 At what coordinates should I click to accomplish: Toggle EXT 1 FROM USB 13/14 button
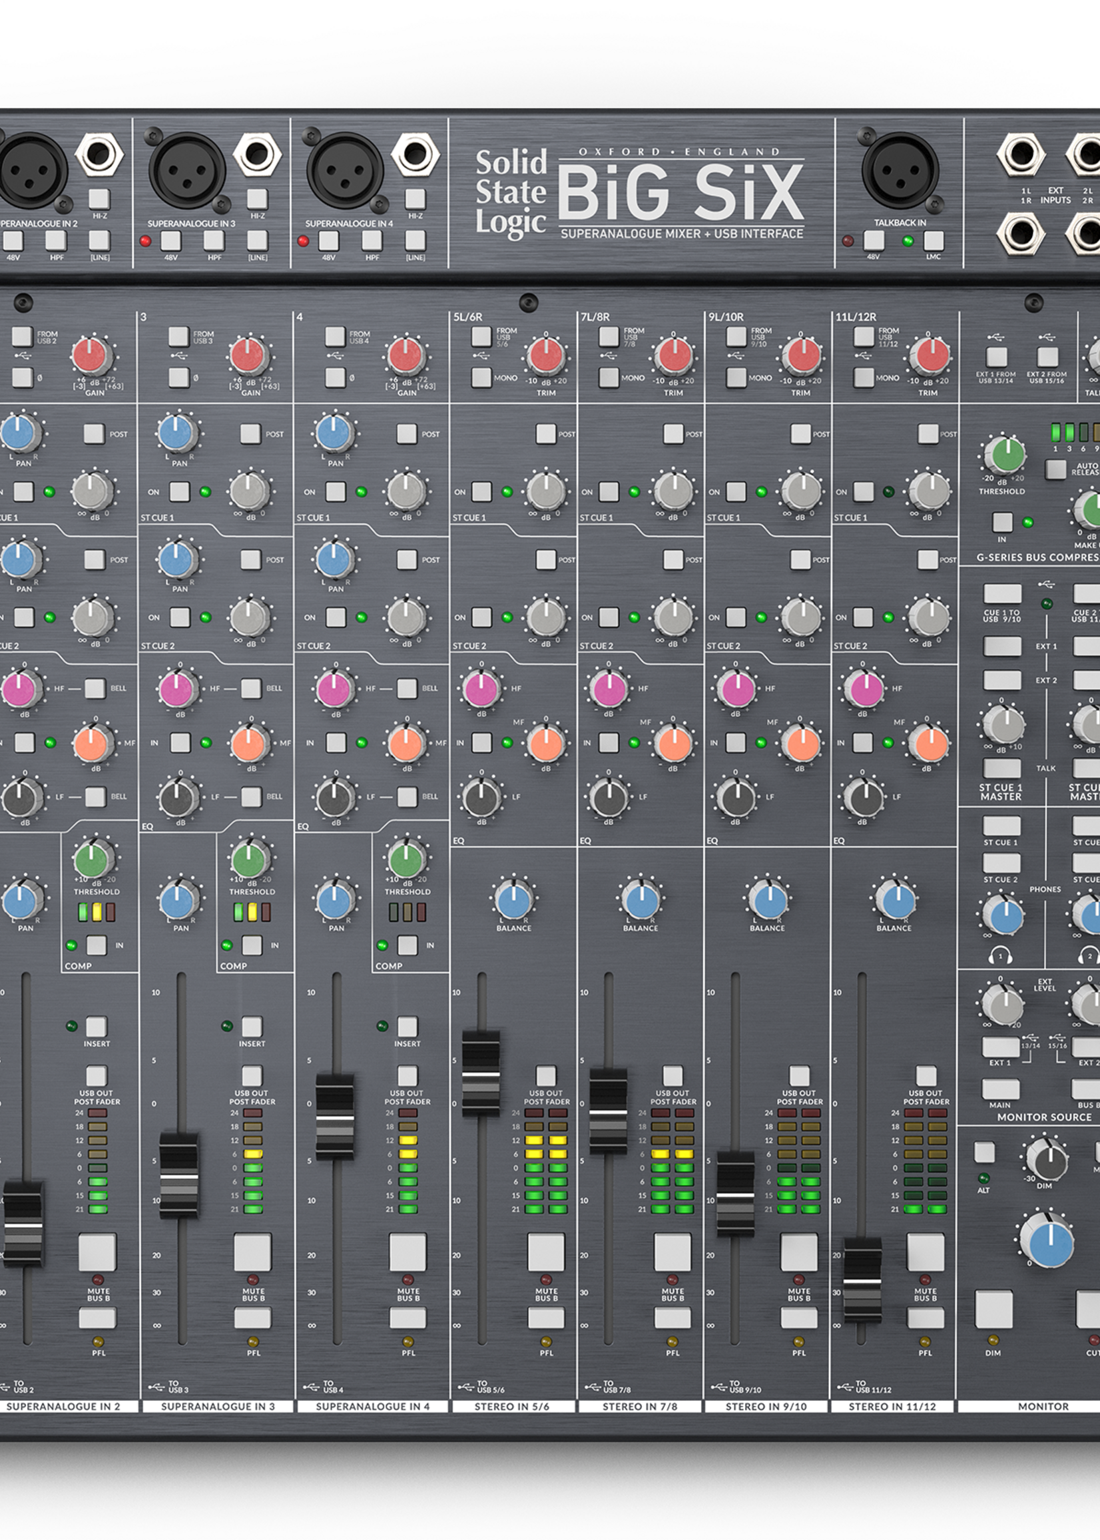click(995, 356)
